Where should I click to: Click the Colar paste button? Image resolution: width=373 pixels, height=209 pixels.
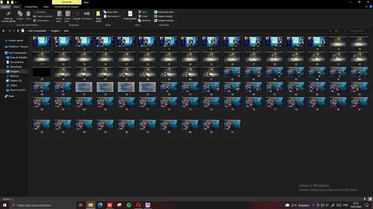28,15
